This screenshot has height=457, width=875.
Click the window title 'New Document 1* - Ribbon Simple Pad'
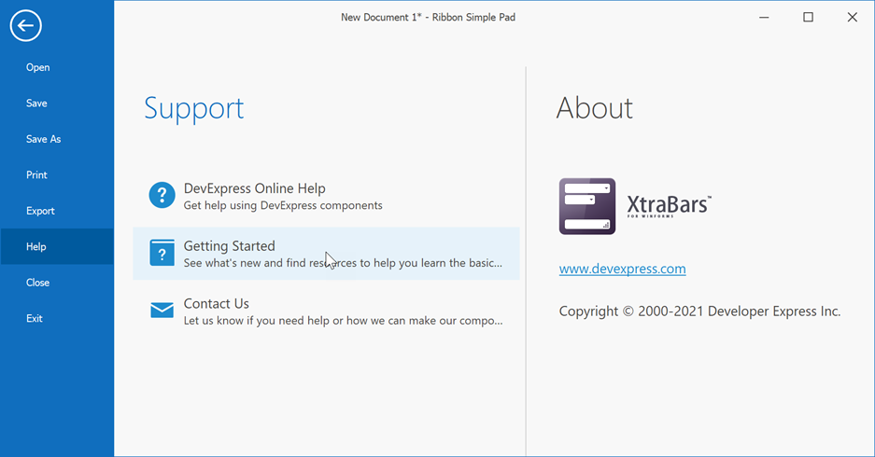pos(428,18)
